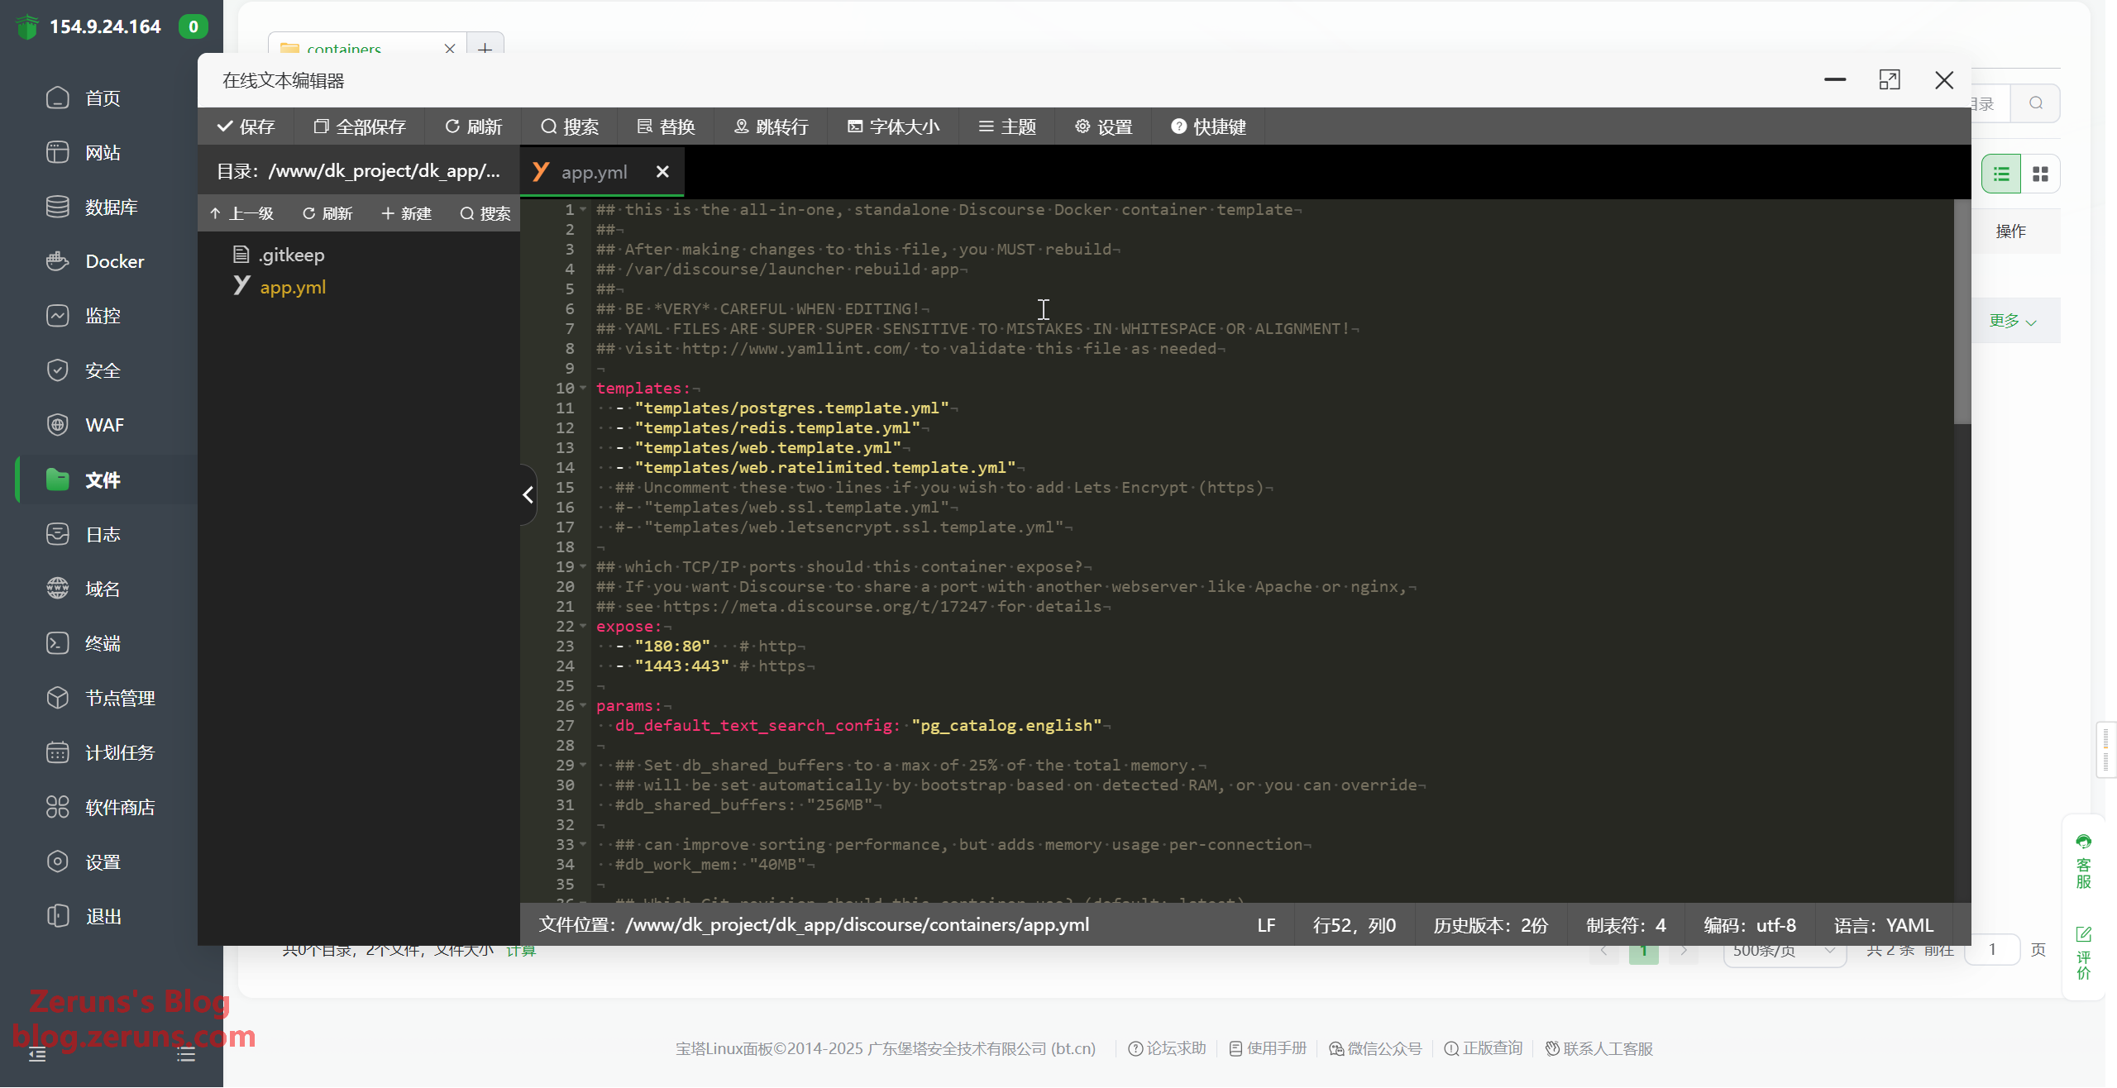Fold the templates block at line 10
2117x1088 pixels.
[583, 388]
